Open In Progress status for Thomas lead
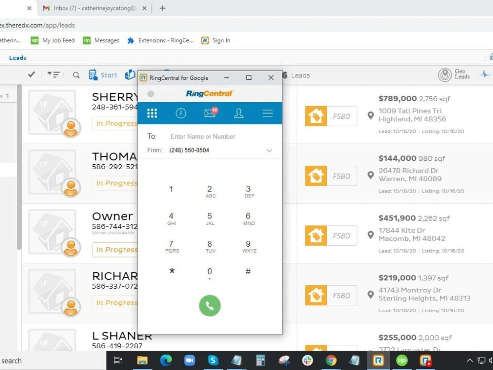 [x=115, y=183]
